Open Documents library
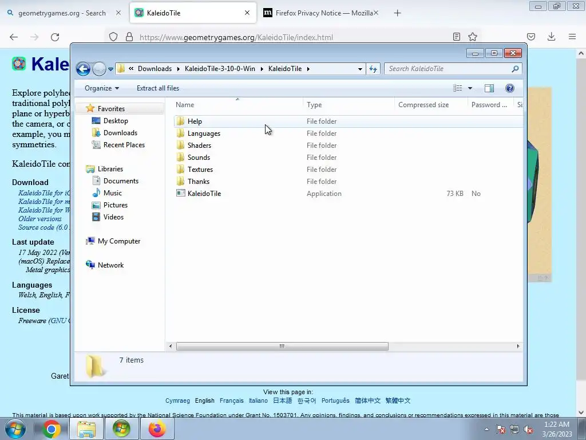 pyautogui.click(x=121, y=180)
